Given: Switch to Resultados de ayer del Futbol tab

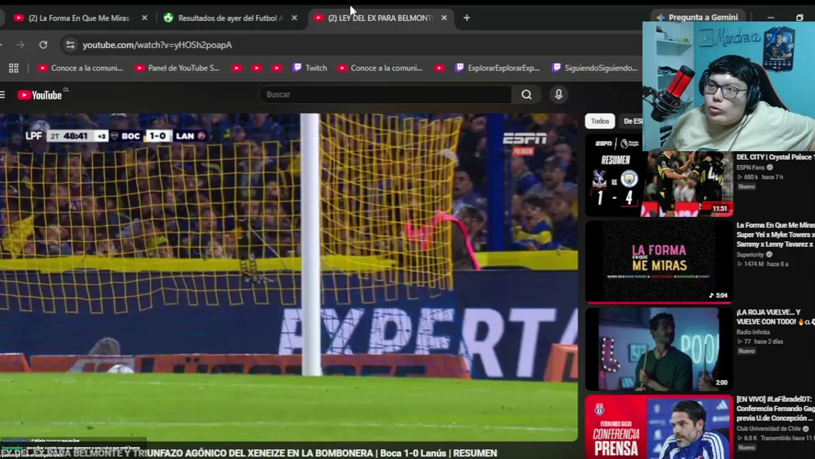Looking at the screenshot, I should point(223,18).
